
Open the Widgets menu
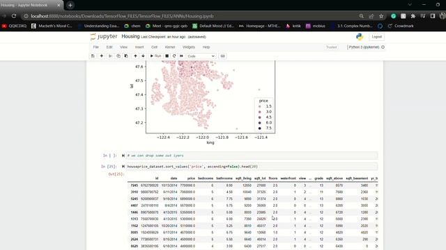[x=189, y=47]
